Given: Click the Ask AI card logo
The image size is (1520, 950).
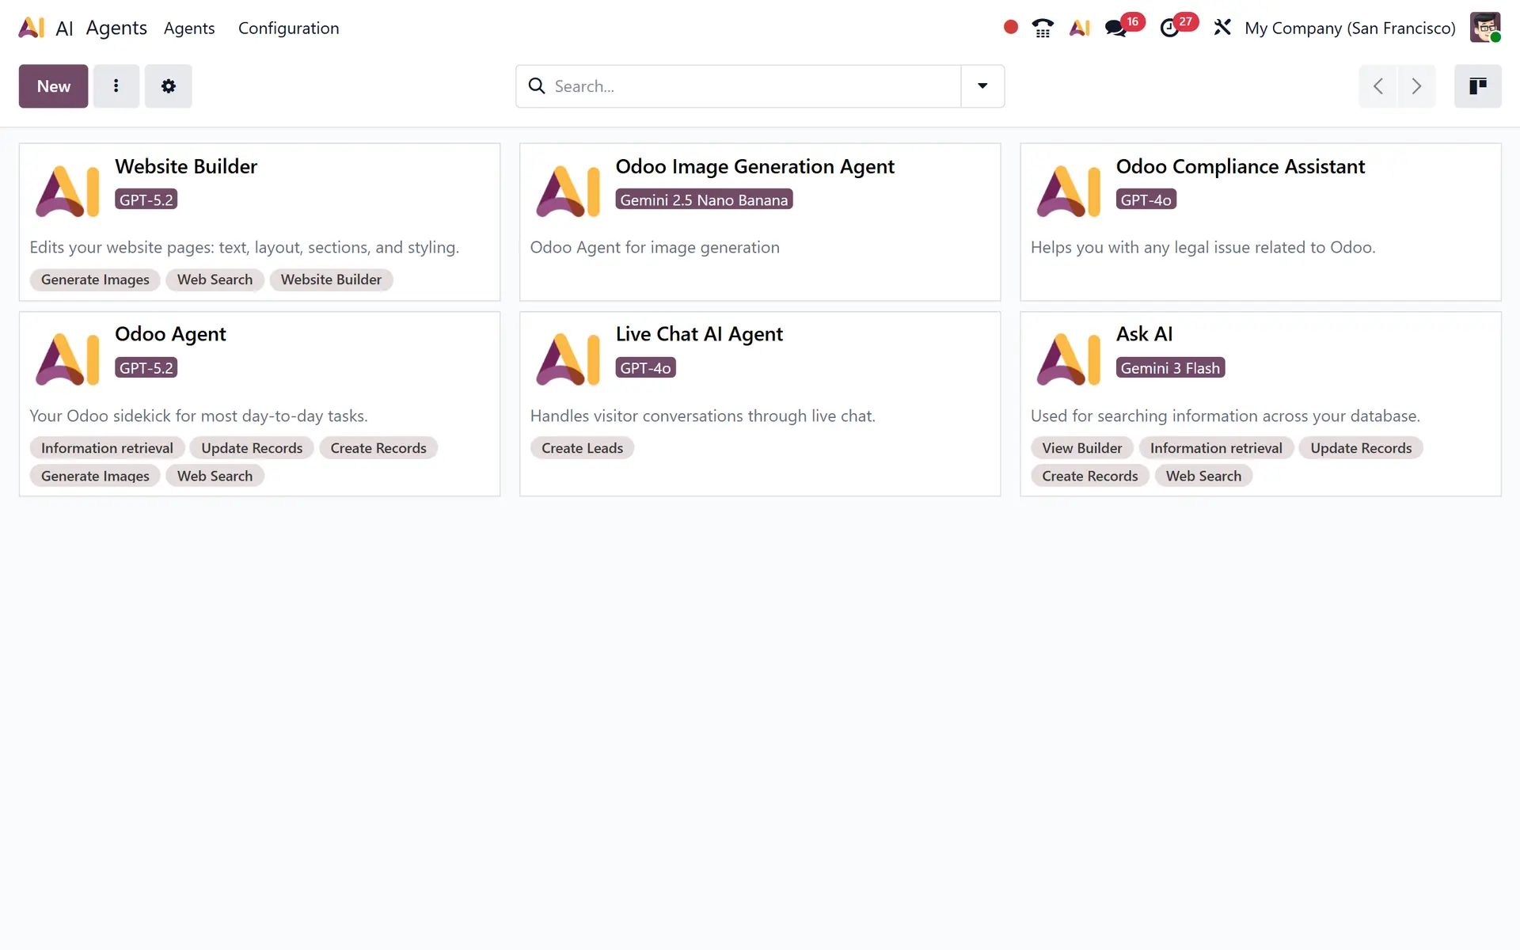Looking at the screenshot, I should click(x=1068, y=359).
